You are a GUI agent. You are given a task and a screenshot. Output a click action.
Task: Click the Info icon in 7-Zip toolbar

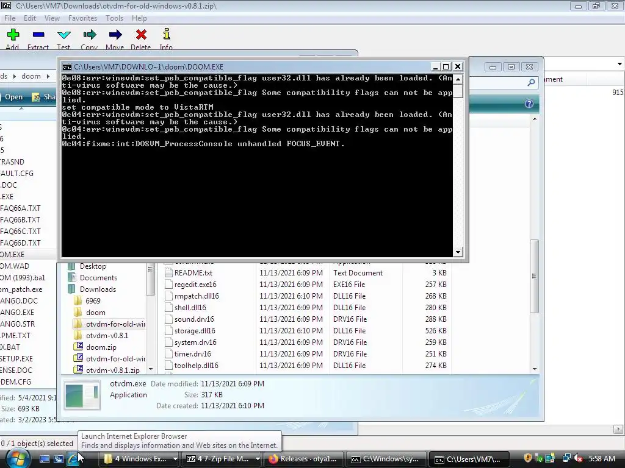click(x=166, y=34)
